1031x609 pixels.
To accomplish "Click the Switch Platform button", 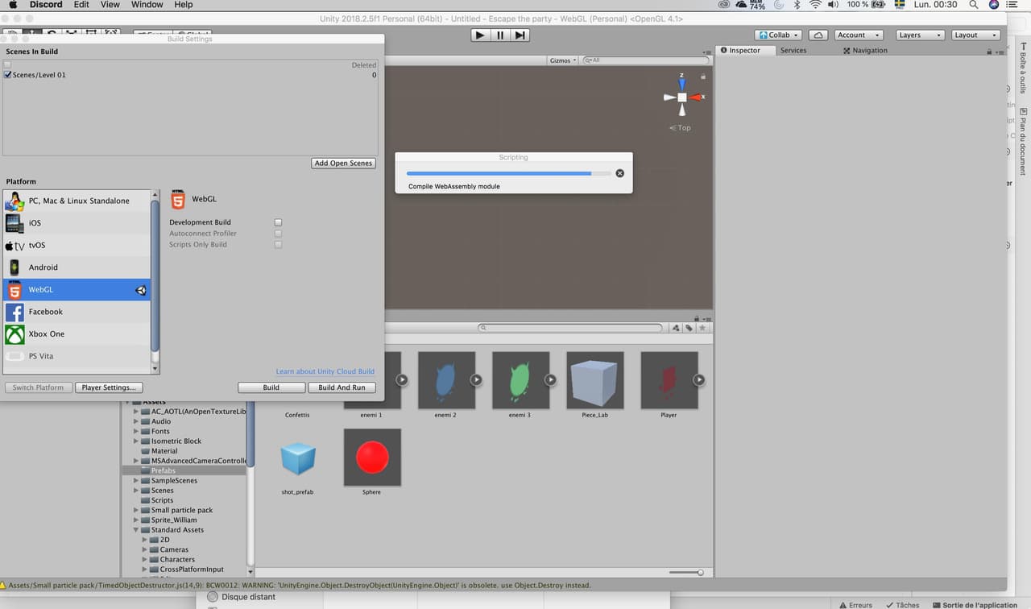I will (x=38, y=387).
